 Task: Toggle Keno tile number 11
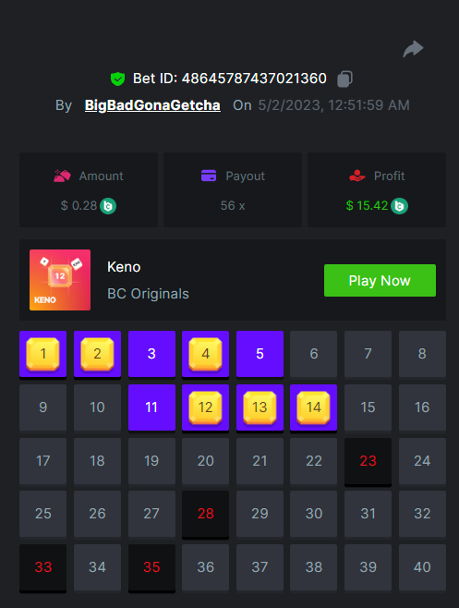click(x=151, y=407)
